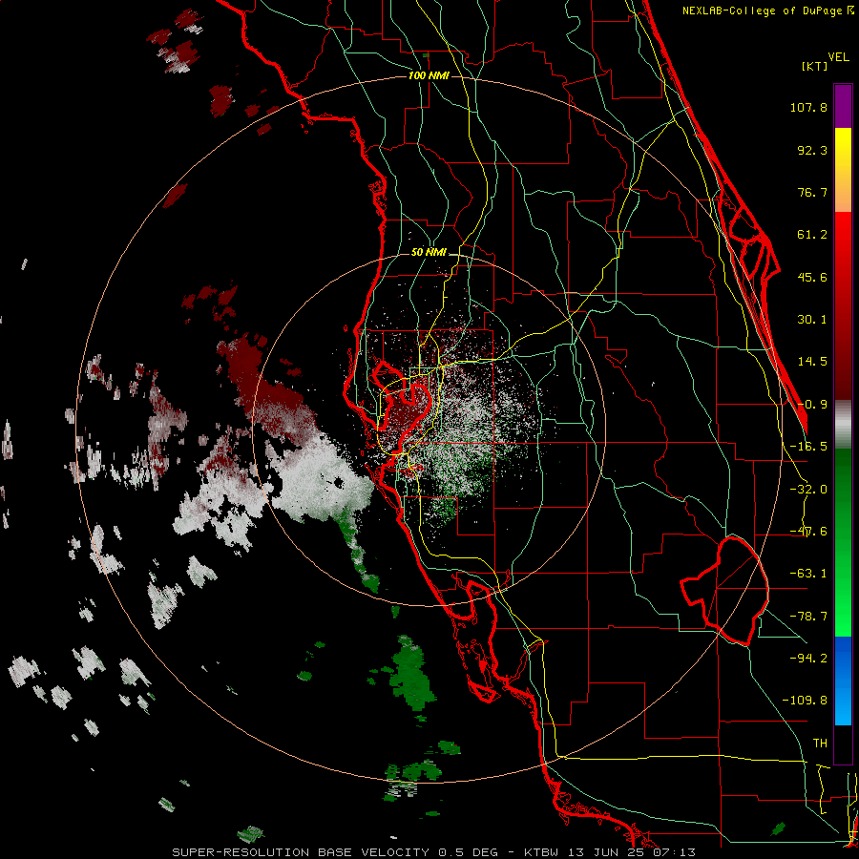Click the 100 NMI range ring label
859x859 pixels.
pyautogui.click(x=429, y=75)
